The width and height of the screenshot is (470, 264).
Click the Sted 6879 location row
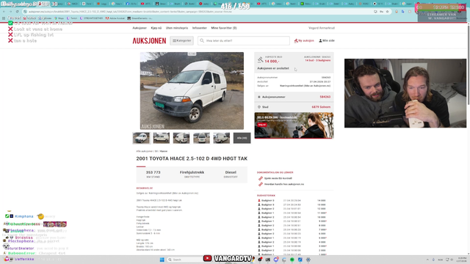pyautogui.click(x=294, y=107)
